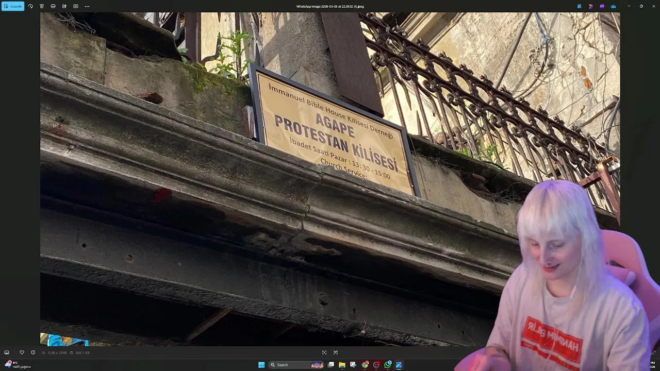Open OneDrive cloud icon in the title bar
The height and width of the screenshot is (371, 660).
613,6
